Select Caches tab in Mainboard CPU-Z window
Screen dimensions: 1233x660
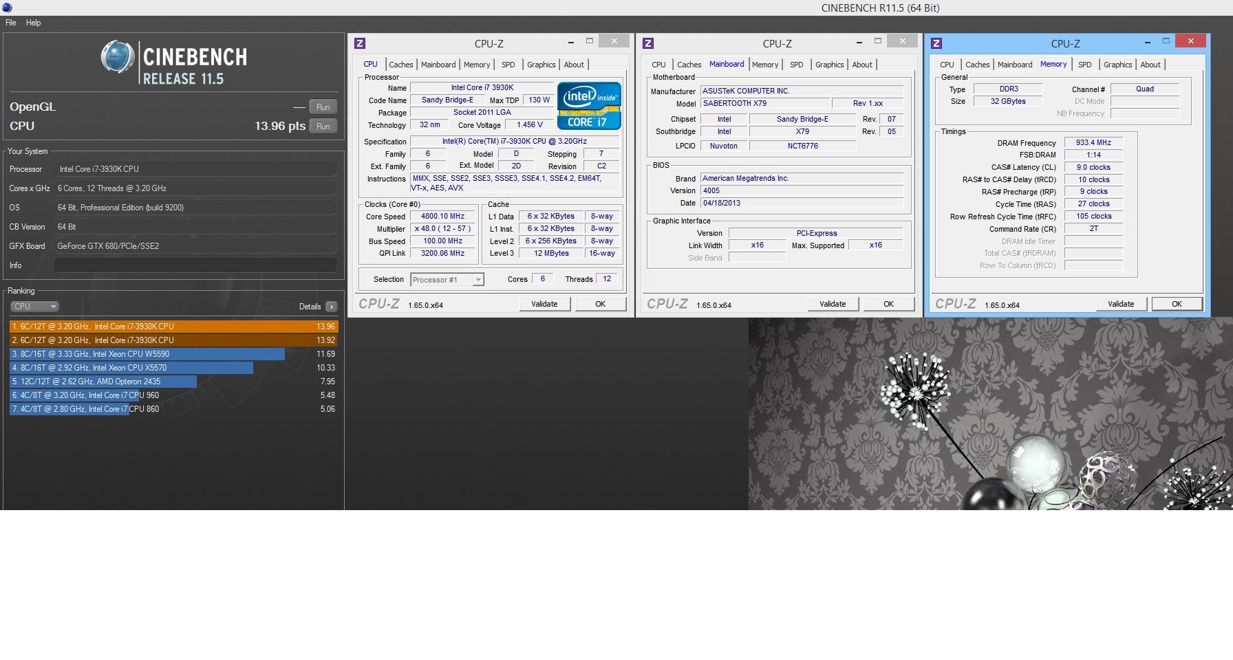point(689,65)
